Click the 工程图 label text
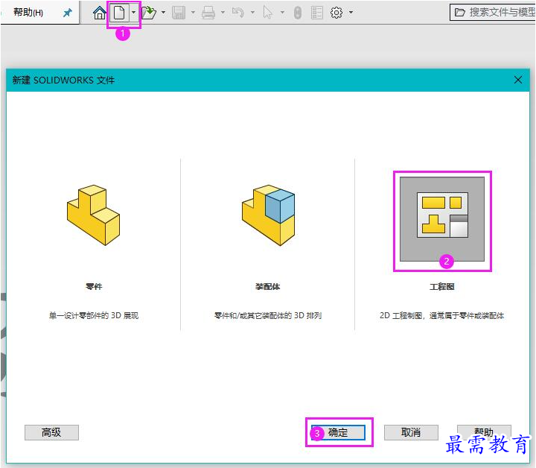The height and width of the screenshot is (468, 536). (x=442, y=286)
